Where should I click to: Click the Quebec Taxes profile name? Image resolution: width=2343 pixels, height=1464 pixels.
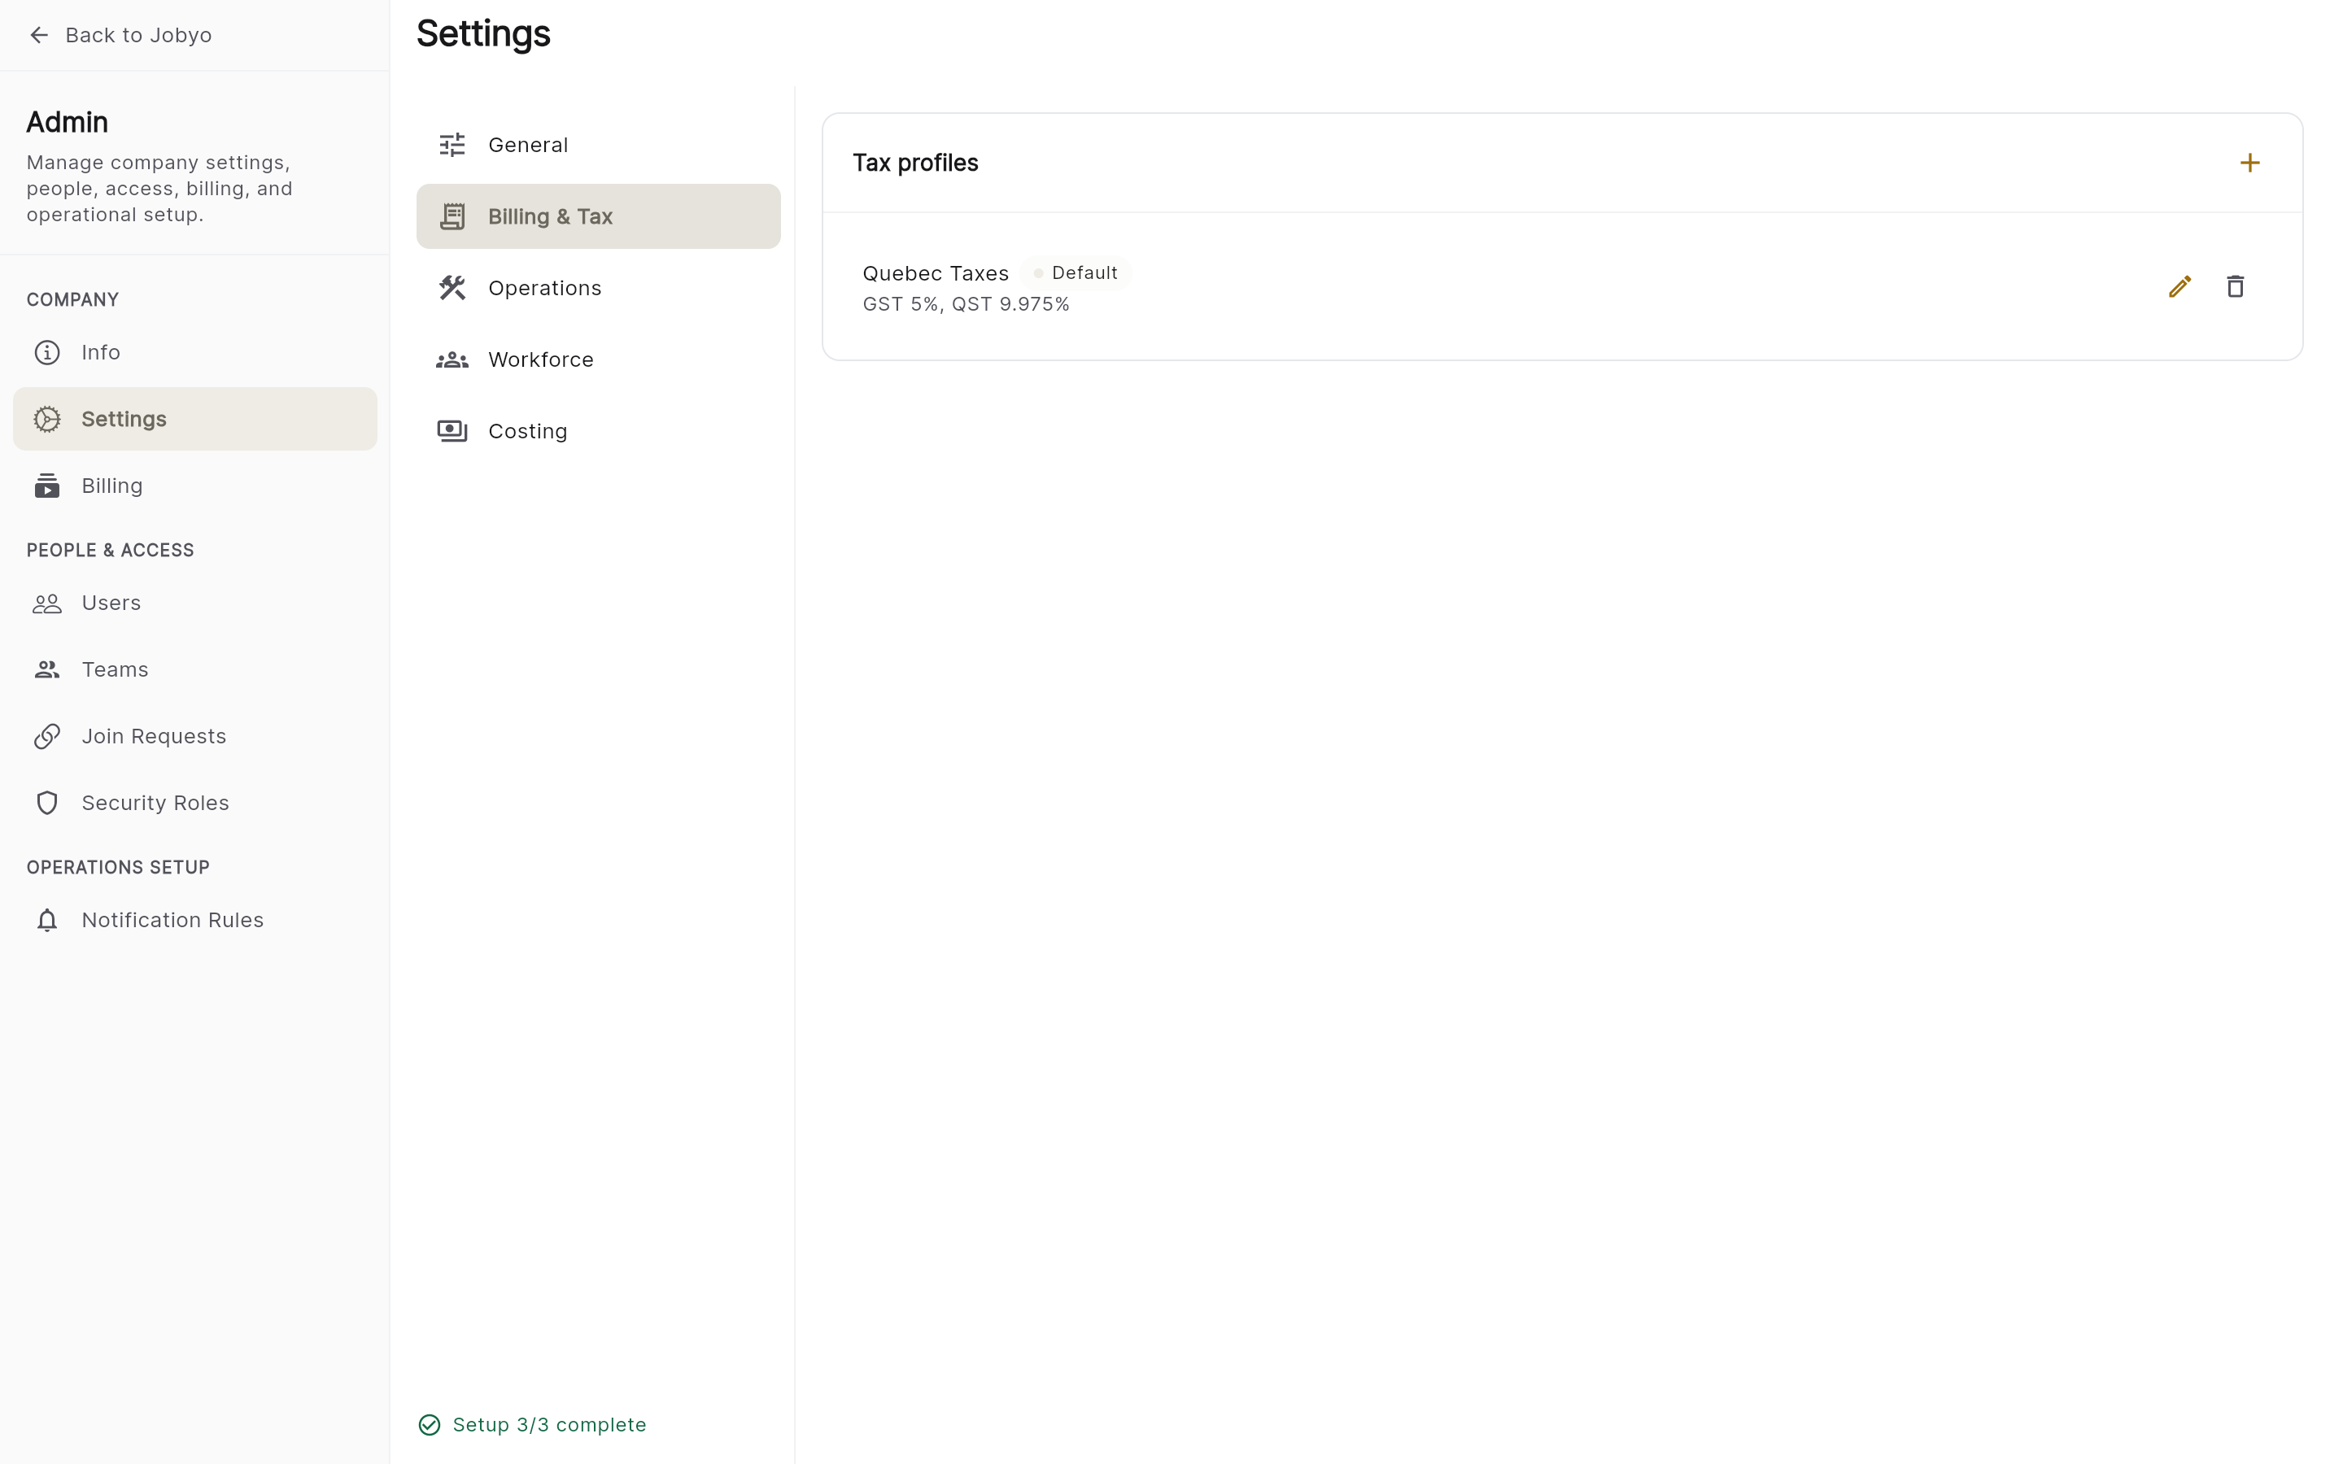point(936,273)
